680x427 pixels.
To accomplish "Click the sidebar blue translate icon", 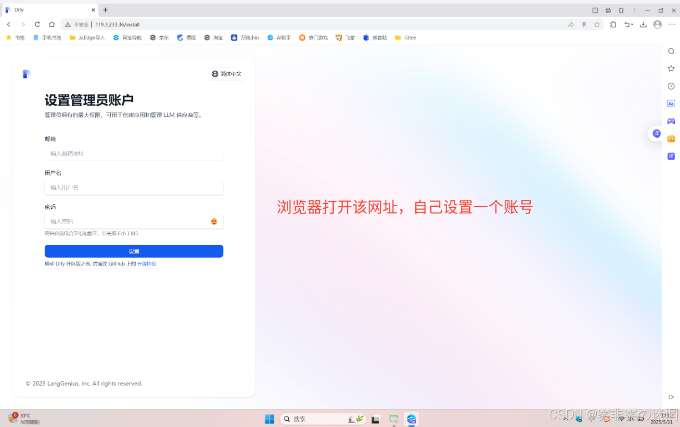I will (671, 156).
